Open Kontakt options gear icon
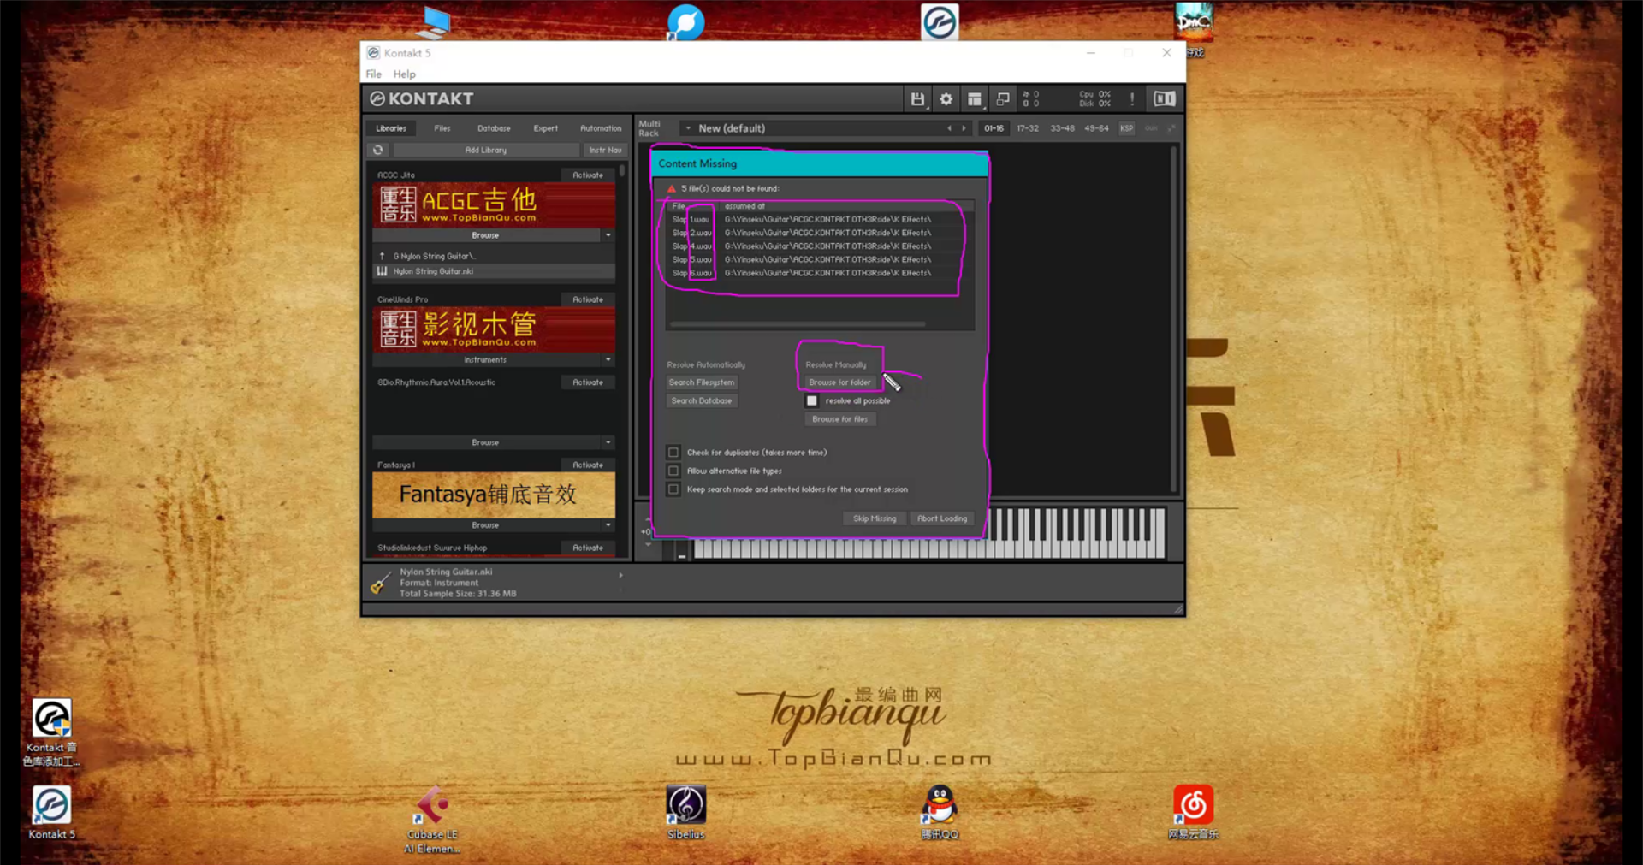 (x=946, y=99)
